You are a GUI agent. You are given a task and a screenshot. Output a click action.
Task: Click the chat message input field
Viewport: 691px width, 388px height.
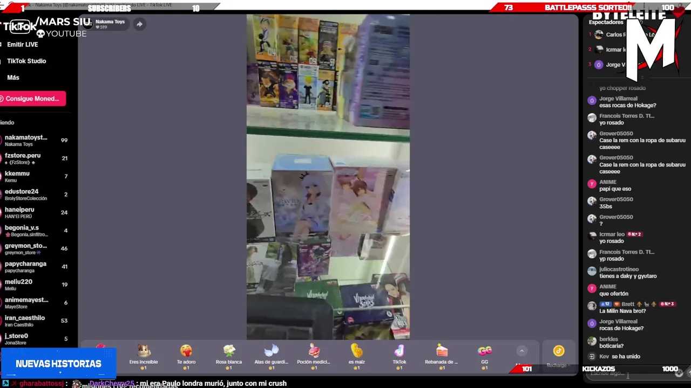629,373
